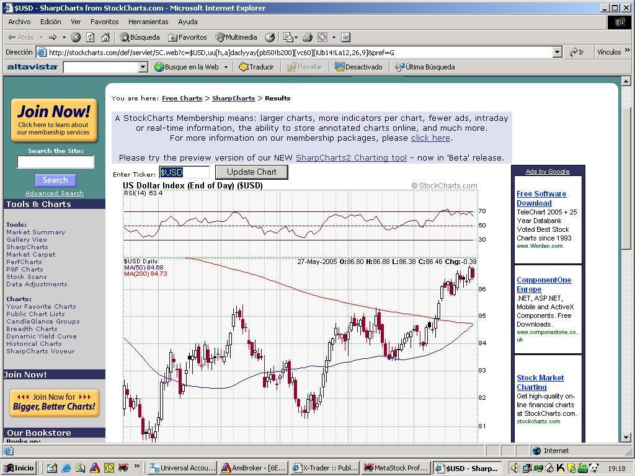Open the Multimedia toolbar button
Viewport: 635px width, 476px height.
[236, 37]
